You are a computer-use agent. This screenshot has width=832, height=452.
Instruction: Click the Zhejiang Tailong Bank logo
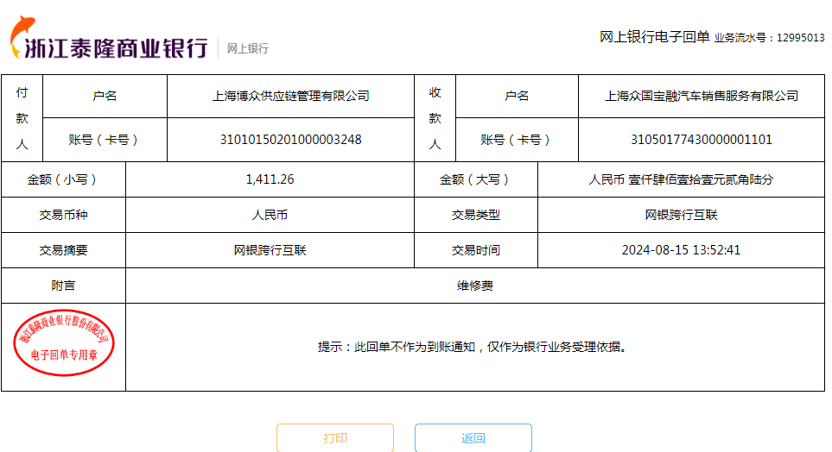(x=109, y=41)
